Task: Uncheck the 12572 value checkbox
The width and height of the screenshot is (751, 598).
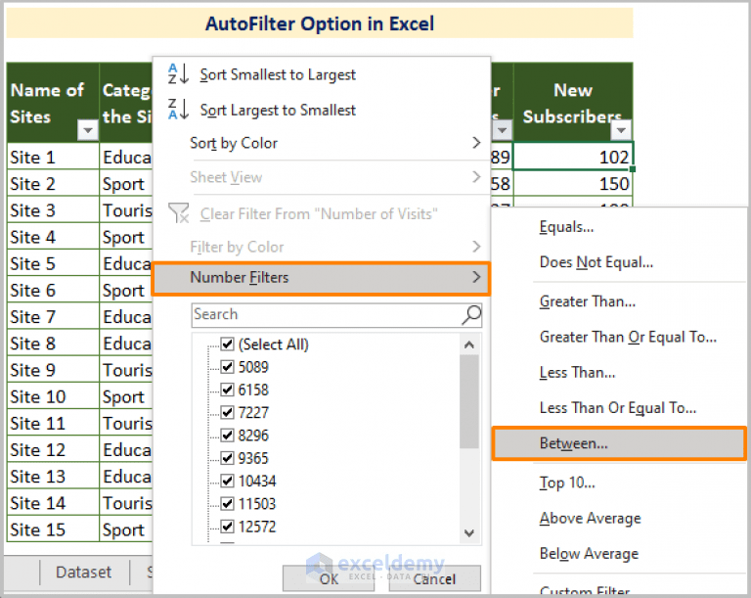Action: 227,527
